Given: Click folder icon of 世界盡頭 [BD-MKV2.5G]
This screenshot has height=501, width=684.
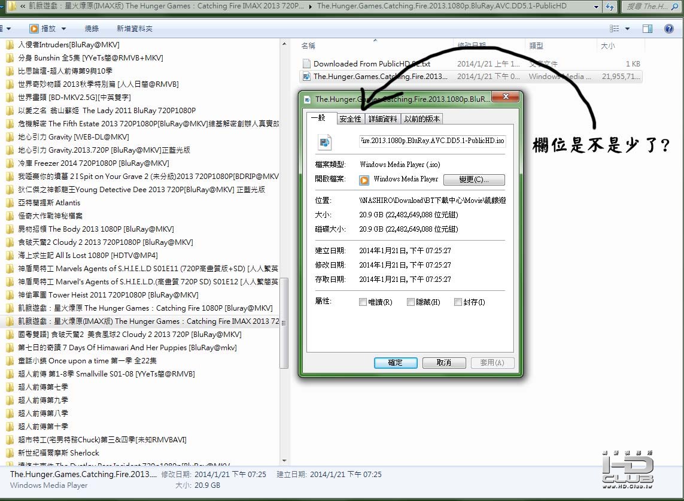Looking at the screenshot, I should point(10,98).
